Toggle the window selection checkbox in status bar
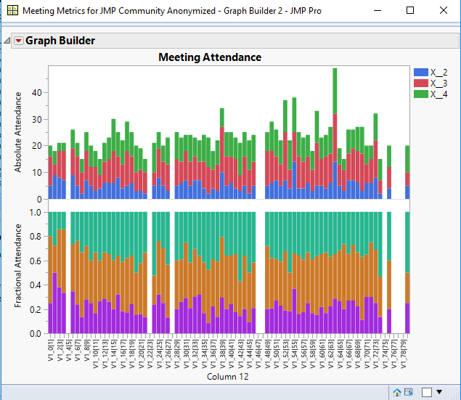 (427, 392)
